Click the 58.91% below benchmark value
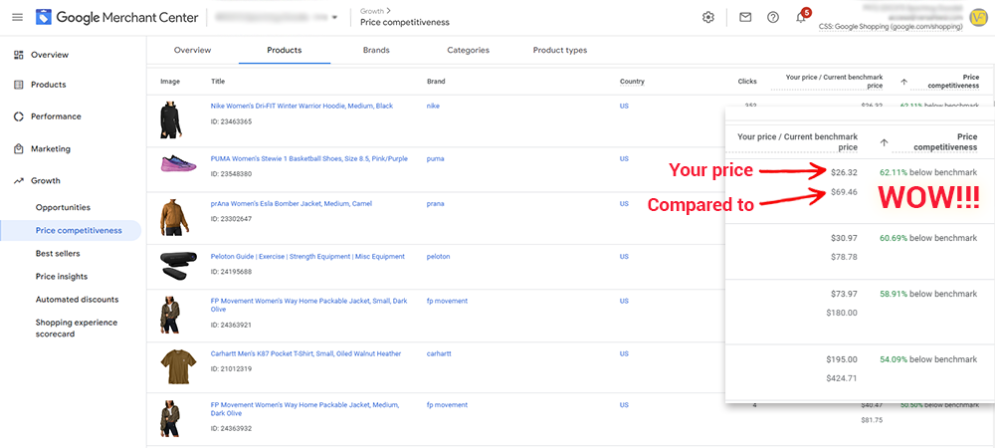Screen dimensions: 995x448 point(927,294)
